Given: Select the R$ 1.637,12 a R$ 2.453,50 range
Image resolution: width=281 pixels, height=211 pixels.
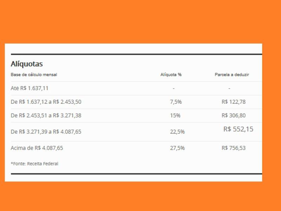Looking at the screenshot, I should point(46,102).
